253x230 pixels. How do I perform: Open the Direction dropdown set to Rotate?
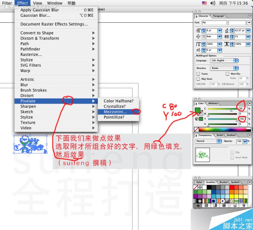[225, 68]
